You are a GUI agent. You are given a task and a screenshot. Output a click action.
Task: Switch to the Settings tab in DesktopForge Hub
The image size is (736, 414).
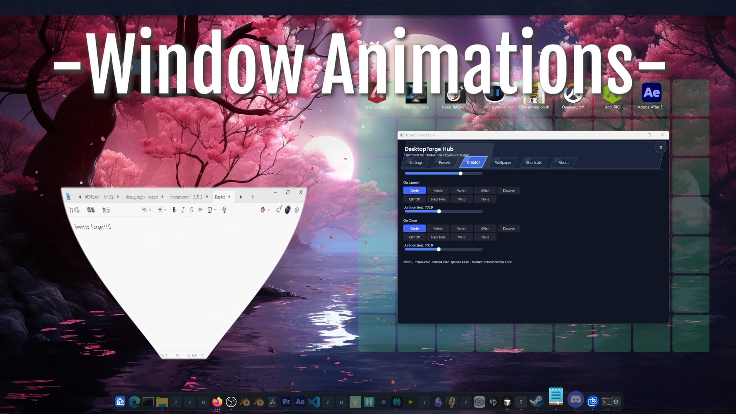tap(416, 163)
